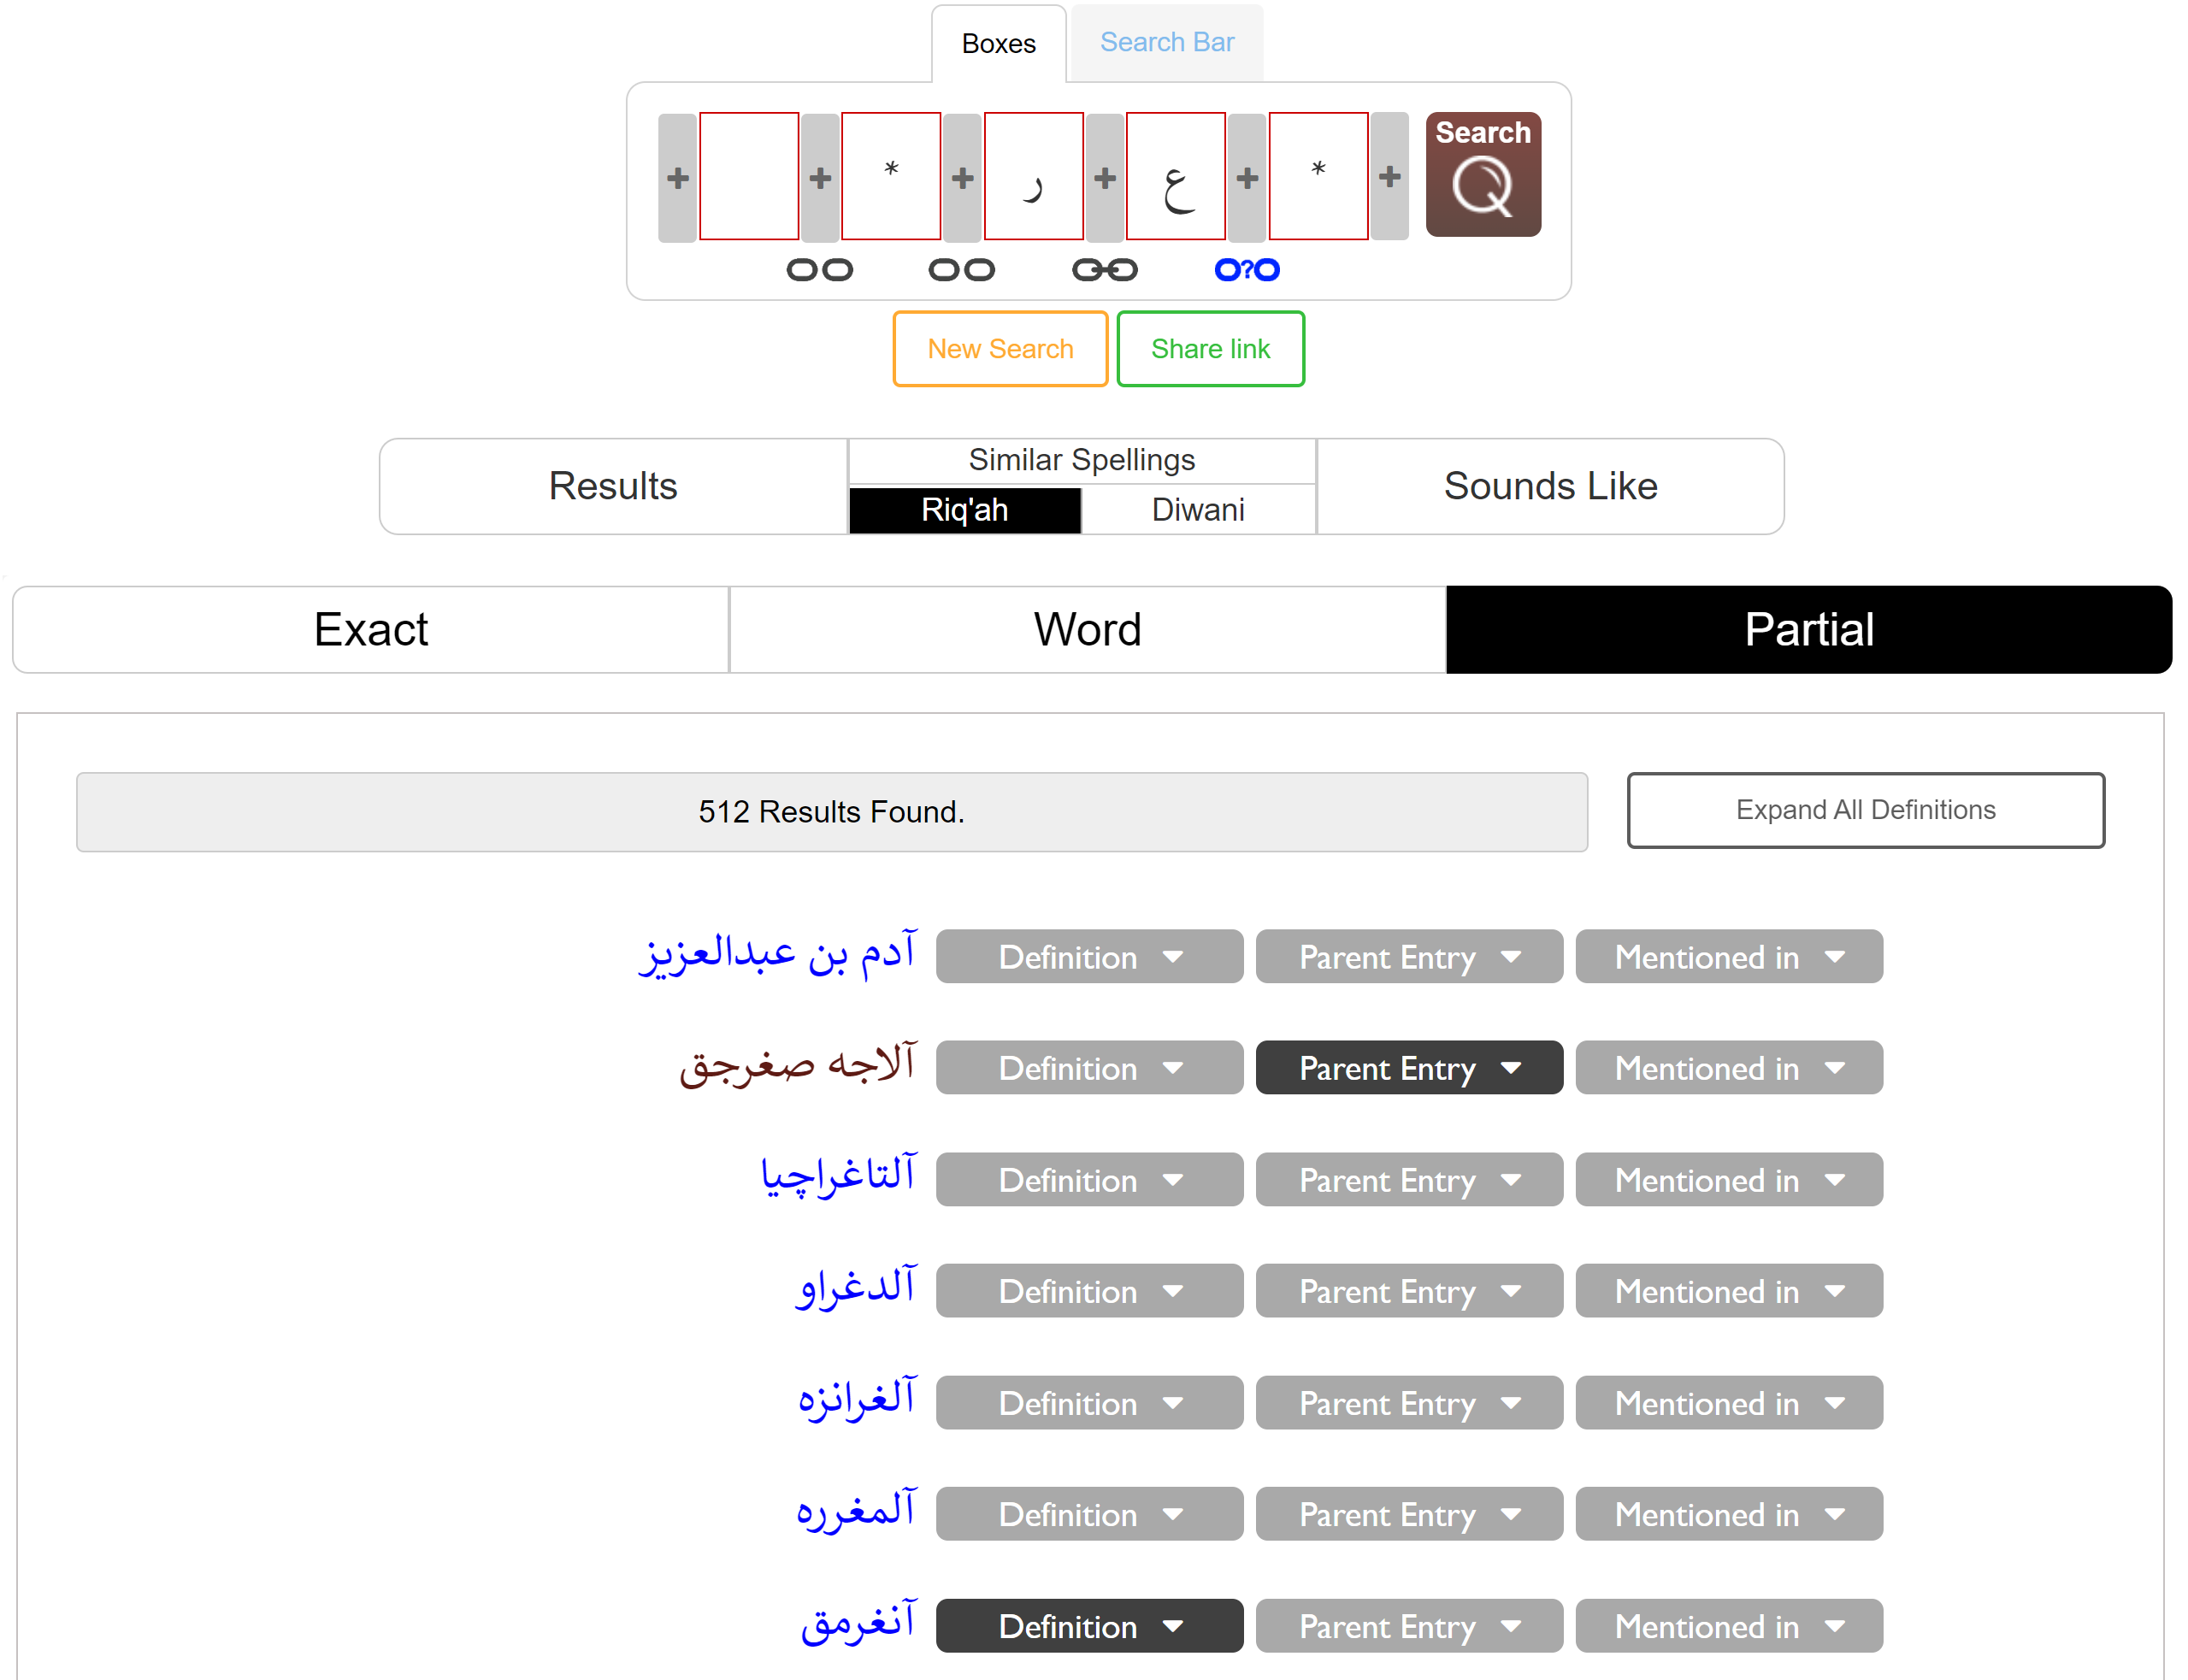Expand Mentioned in for آلدغراو
Screen dimensions: 2188x1680
coord(1728,1291)
